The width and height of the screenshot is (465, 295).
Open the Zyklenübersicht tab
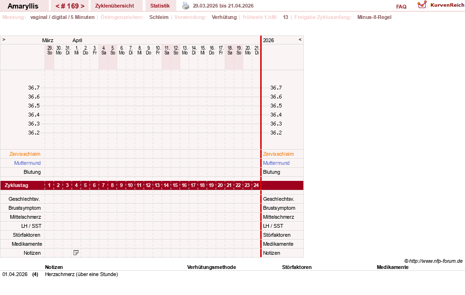click(114, 6)
